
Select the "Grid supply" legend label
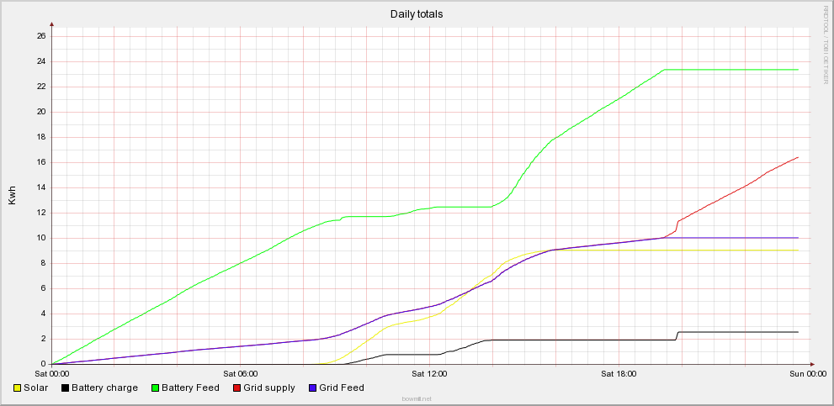click(270, 388)
